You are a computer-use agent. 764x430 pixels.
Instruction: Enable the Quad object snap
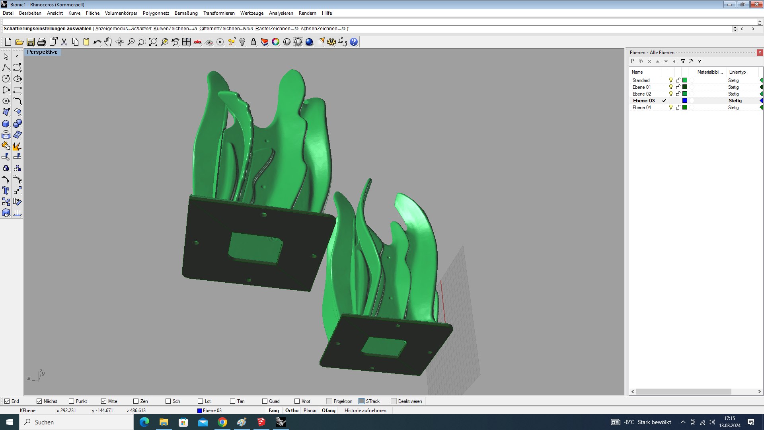(x=265, y=401)
